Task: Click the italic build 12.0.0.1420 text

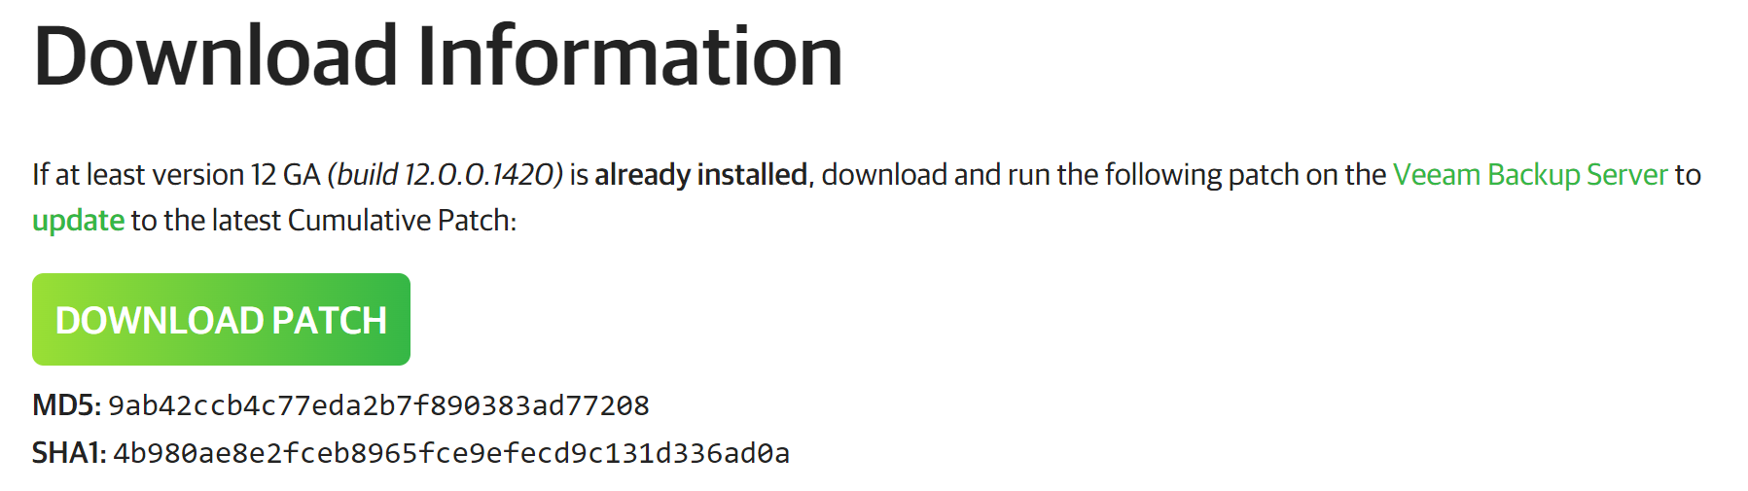Action: [446, 174]
